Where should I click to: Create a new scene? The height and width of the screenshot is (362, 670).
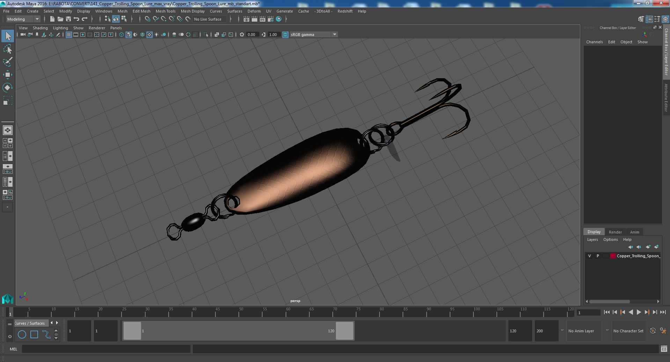tap(52, 19)
